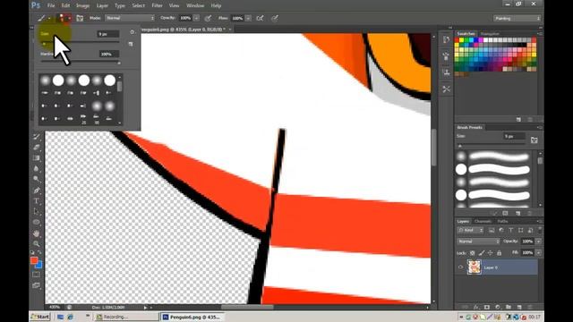The image size is (573, 322).
Task: Click the blue background color swatch
Action: (39, 265)
